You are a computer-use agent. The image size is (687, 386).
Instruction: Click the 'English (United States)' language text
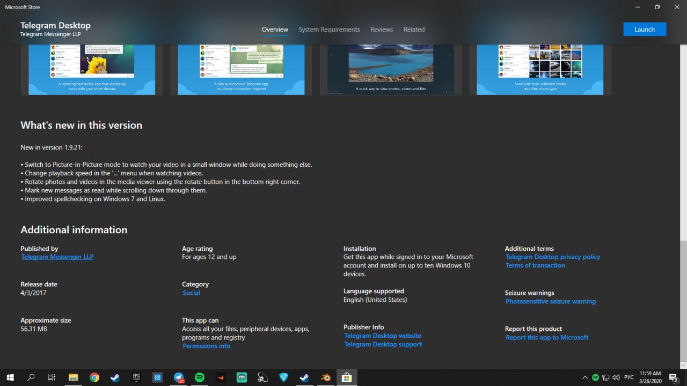[375, 300]
